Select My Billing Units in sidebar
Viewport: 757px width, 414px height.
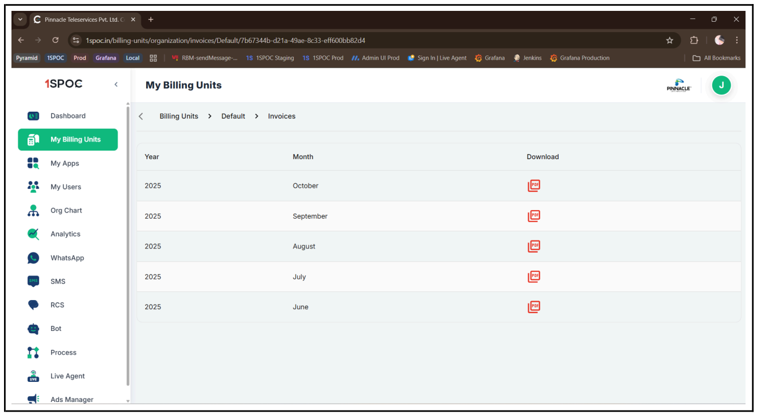click(x=68, y=140)
